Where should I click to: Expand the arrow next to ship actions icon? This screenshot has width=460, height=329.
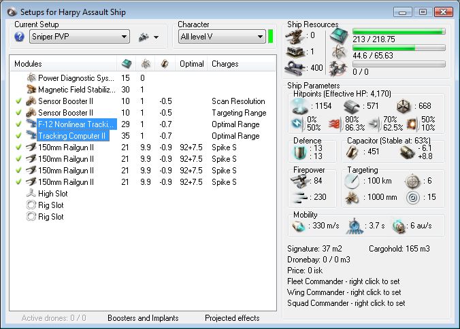coord(156,37)
